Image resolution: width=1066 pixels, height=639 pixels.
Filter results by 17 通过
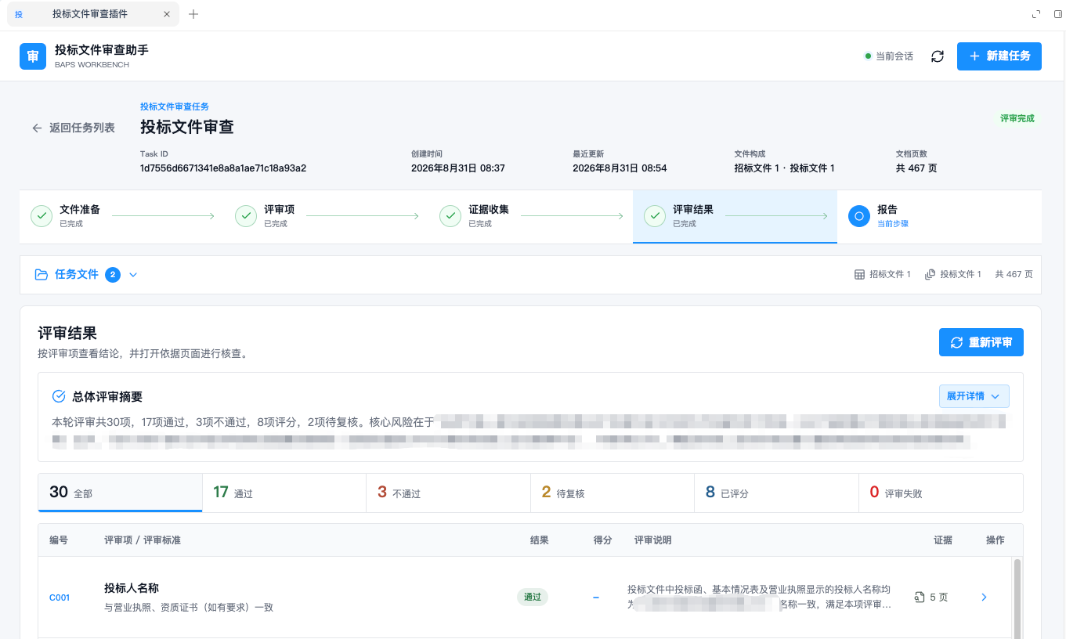284,493
